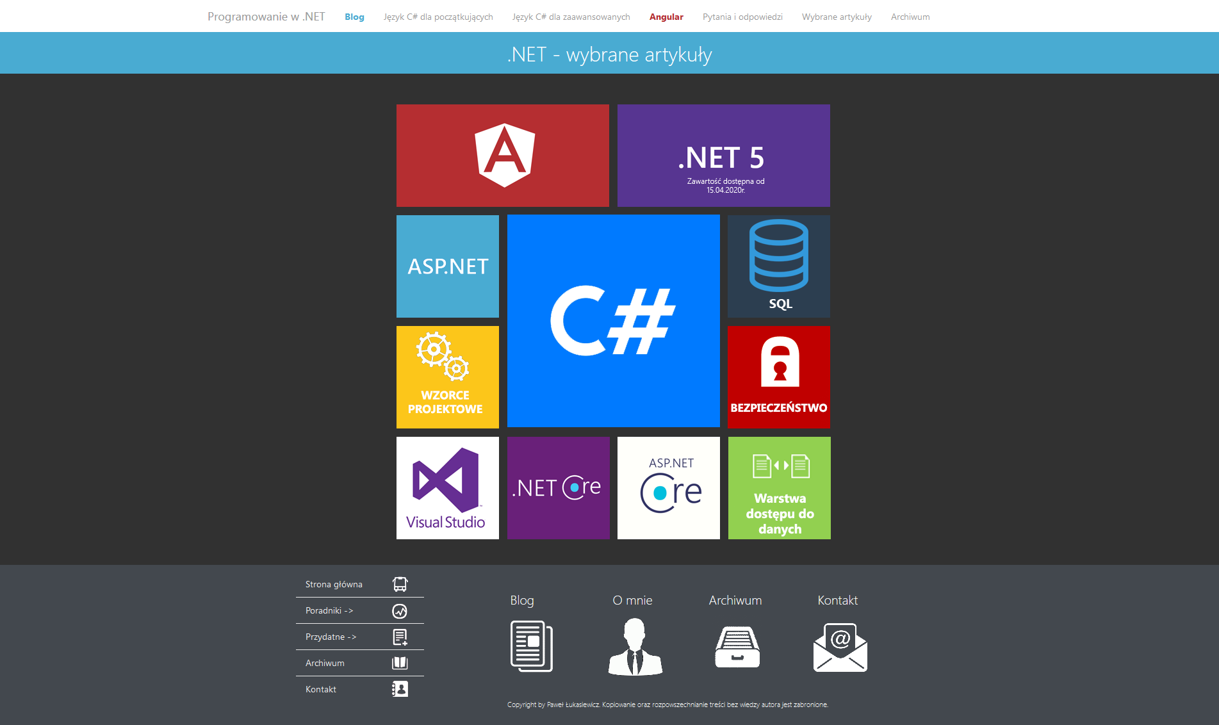Click the footer menu Archiwum book icon

400,663
